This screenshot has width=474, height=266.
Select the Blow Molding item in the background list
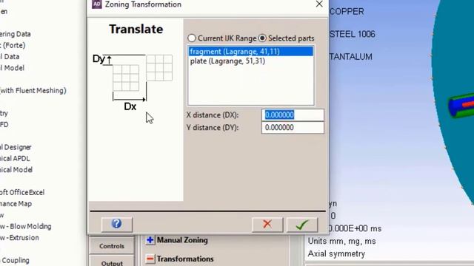pyautogui.click(x=26, y=227)
